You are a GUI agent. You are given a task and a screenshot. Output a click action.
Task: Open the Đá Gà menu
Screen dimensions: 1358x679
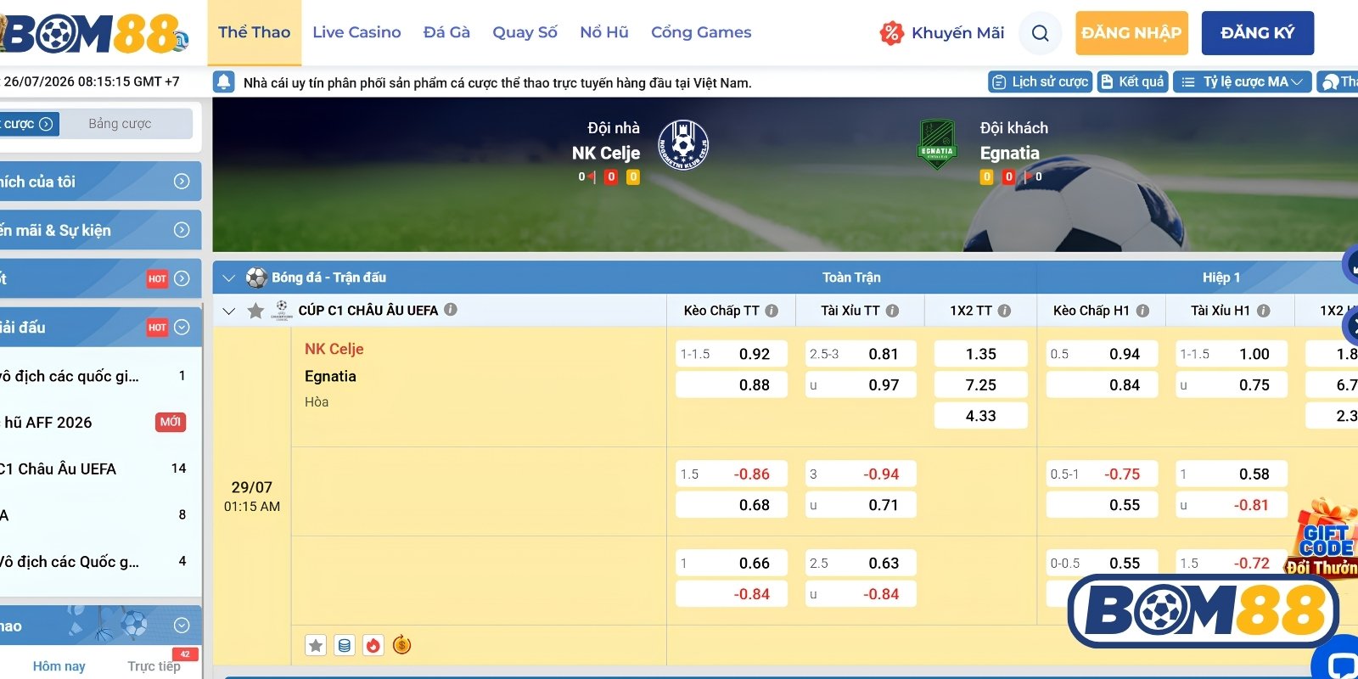(446, 32)
